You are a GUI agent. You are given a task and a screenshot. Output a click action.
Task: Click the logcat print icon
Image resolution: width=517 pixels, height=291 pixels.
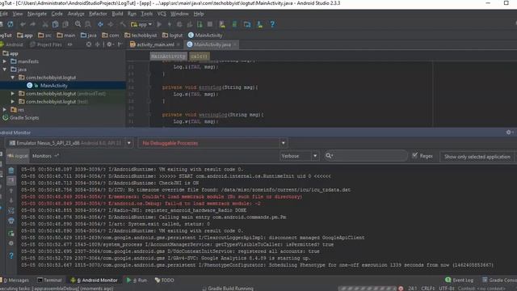click(x=11, y=221)
